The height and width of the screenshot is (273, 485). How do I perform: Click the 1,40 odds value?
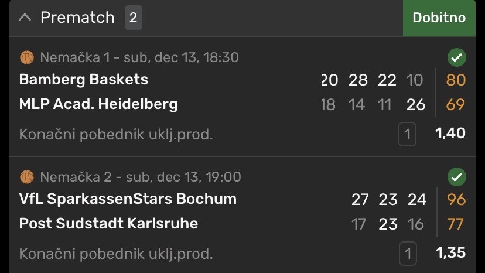click(x=450, y=134)
